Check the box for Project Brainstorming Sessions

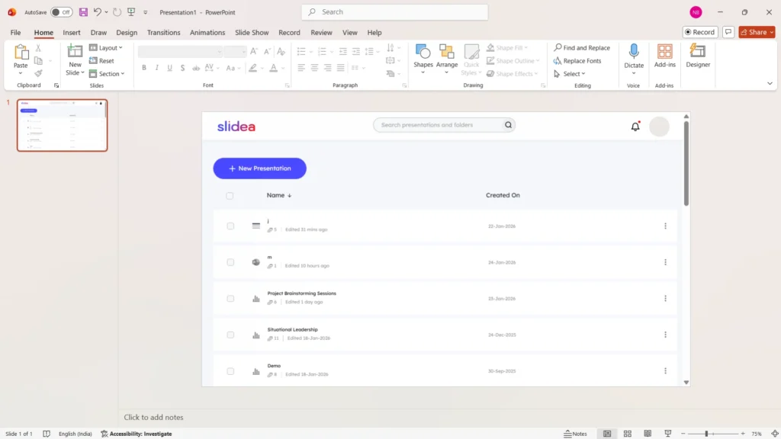point(230,299)
